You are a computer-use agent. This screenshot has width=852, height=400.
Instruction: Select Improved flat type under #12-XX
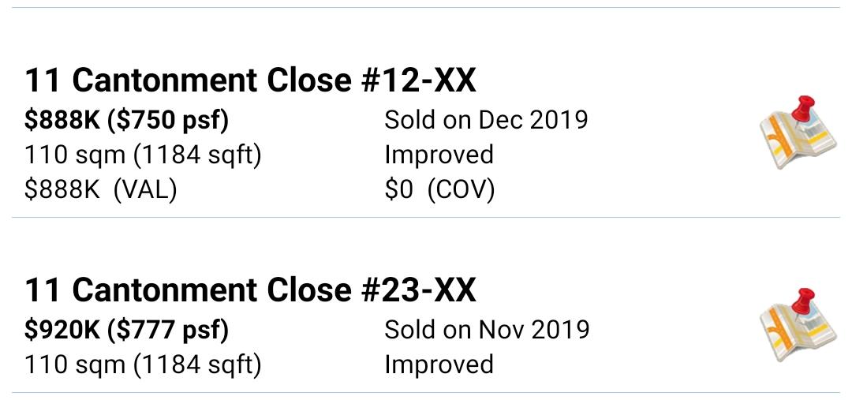click(439, 155)
